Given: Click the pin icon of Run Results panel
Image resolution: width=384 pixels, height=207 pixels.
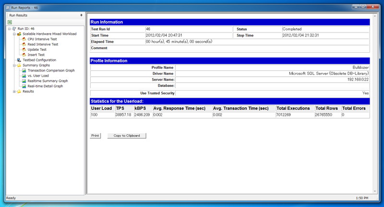Looking at the screenshot, I should tap(81, 15).
